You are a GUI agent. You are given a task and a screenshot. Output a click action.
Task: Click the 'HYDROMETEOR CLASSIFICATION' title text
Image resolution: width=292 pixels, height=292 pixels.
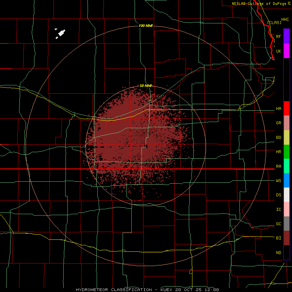coord(114,290)
